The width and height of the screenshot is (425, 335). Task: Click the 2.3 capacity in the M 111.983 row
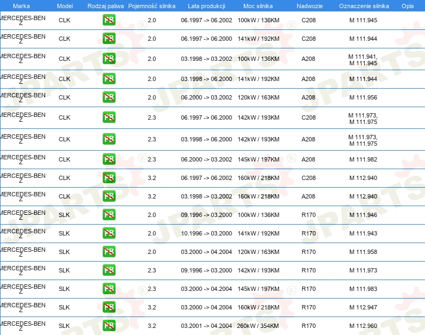(152, 289)
